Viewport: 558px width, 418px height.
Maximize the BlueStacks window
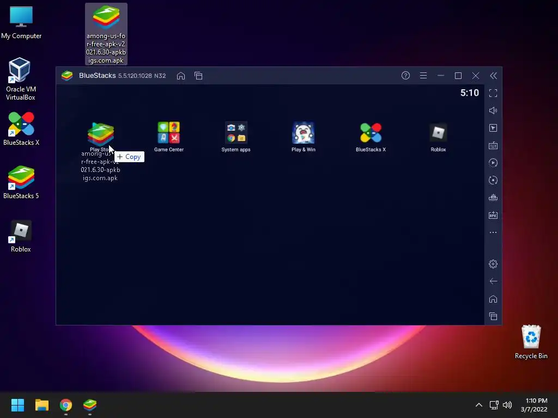[x=458, y=75]
